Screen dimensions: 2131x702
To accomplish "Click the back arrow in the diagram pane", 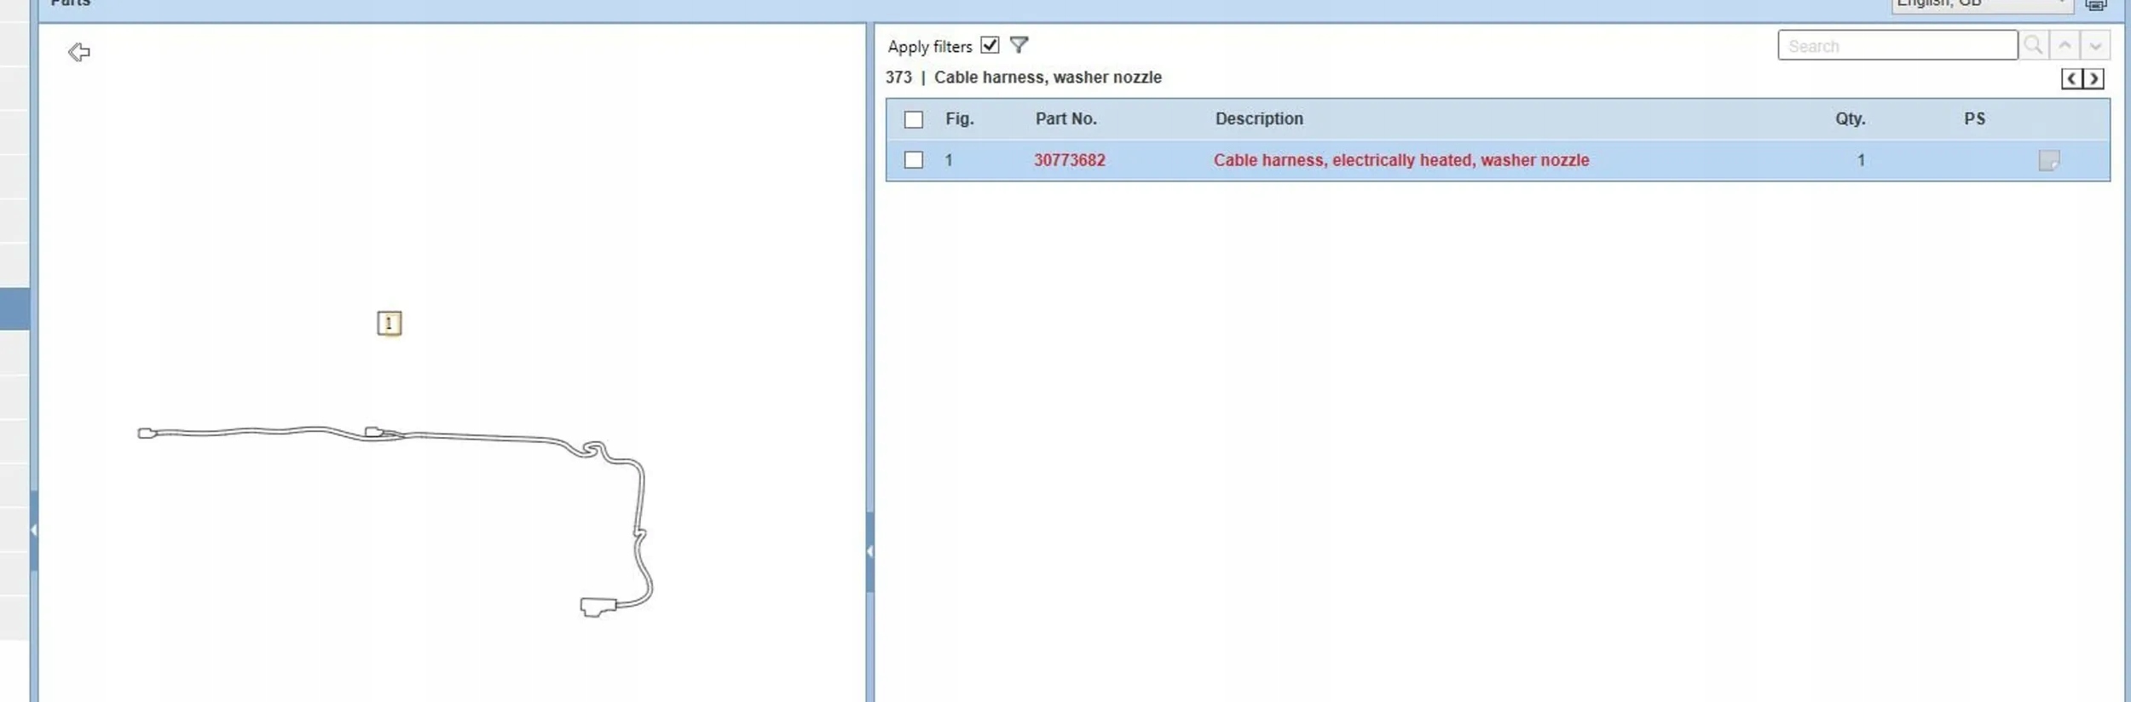I will coord(78,53).
